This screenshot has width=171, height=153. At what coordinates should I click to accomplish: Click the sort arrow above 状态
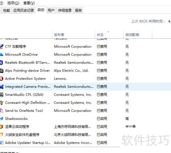[x=108, y=32]
